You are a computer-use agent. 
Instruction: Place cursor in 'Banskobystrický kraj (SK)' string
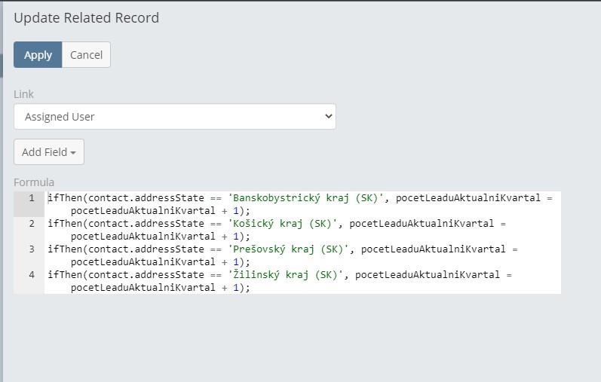point(306,198)
